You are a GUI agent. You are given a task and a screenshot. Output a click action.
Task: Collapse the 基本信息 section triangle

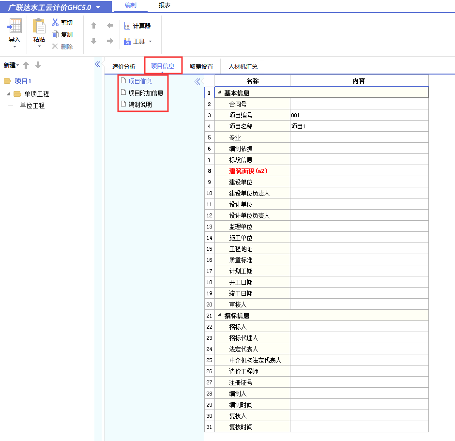pyautogui.click(x=219, y=92)
